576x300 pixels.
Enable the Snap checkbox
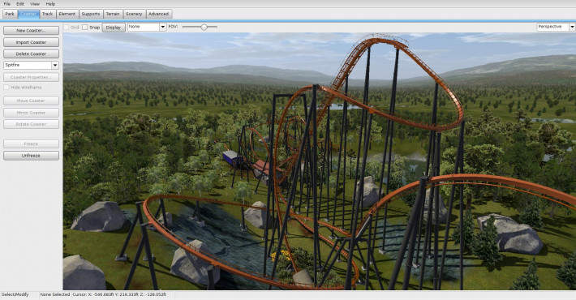85,28
